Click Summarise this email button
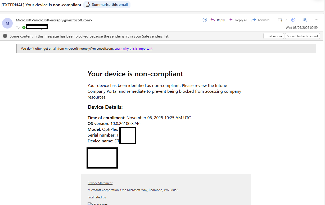 107,5
